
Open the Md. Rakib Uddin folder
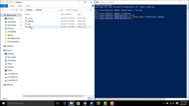click(x=14, y=38)
